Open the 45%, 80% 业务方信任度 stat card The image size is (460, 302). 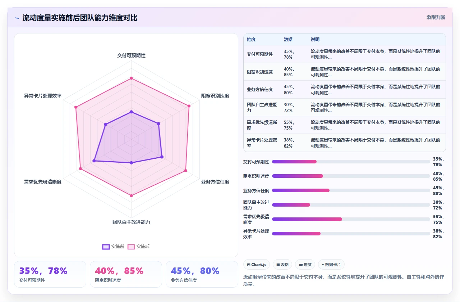(202, 274)
